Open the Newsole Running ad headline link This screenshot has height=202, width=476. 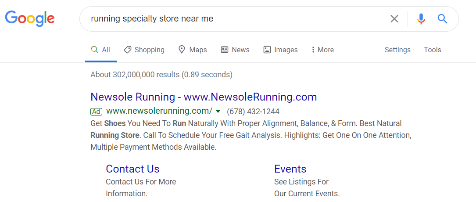coord(204,97)
